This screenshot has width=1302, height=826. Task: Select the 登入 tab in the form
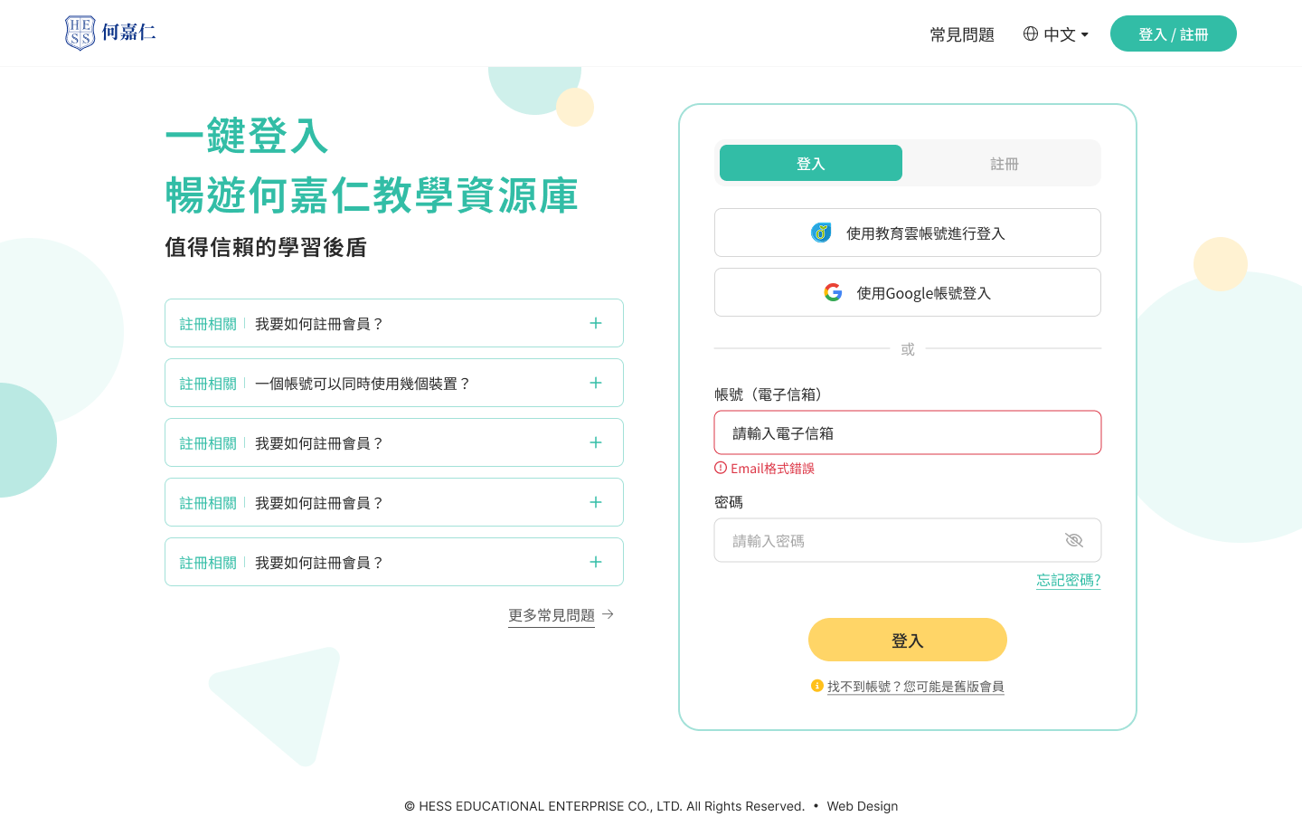(811, 163)
